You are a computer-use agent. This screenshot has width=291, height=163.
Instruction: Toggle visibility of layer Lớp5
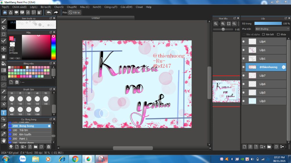[244, 92]
